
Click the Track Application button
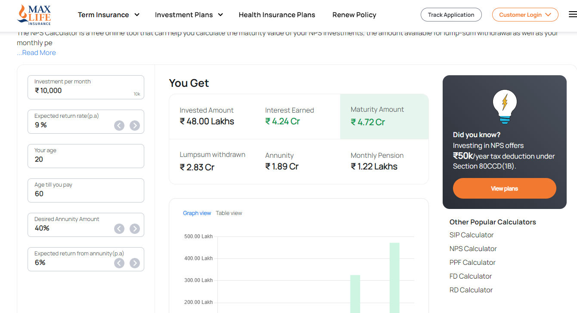pos(451,15)
